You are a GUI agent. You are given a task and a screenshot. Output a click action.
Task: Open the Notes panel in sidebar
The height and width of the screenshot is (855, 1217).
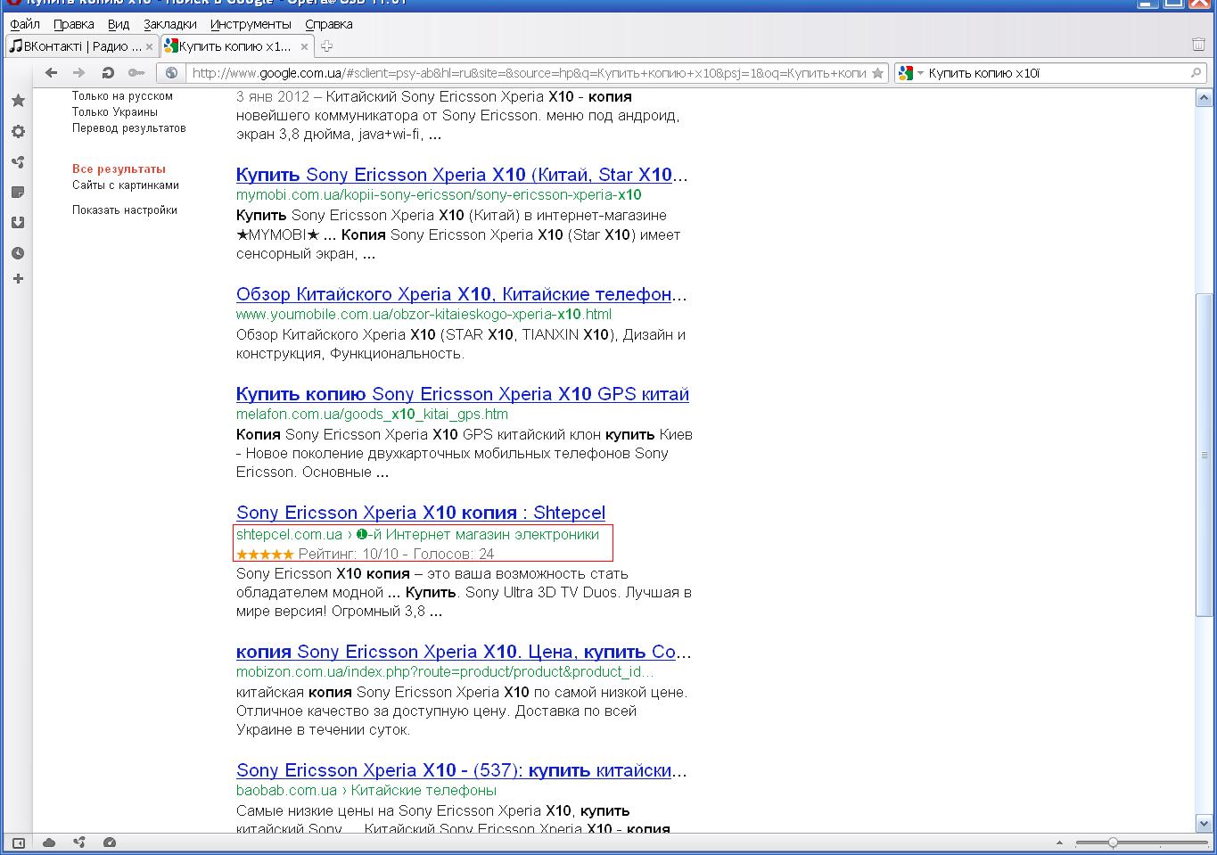click(x=18, y=193)
